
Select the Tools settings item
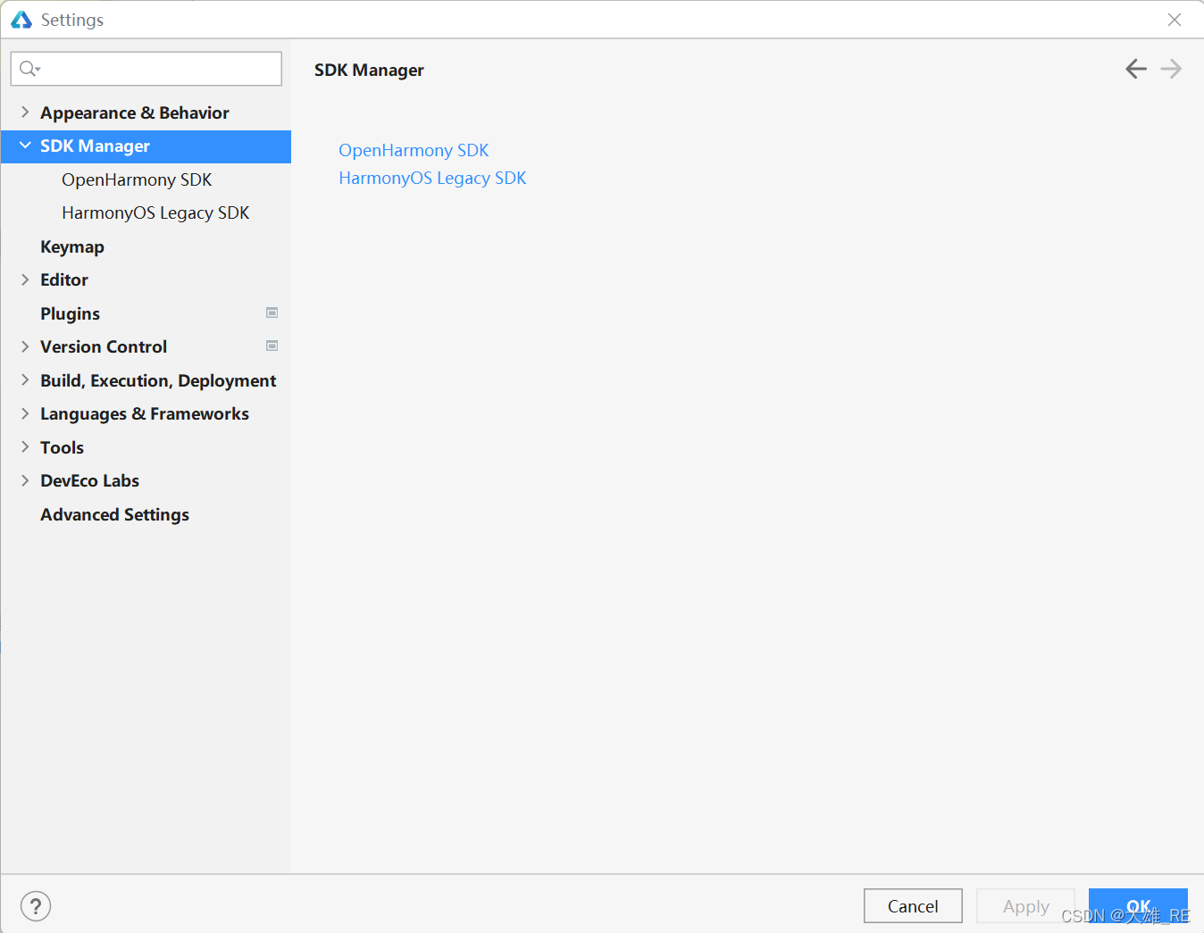pos(146,447)
